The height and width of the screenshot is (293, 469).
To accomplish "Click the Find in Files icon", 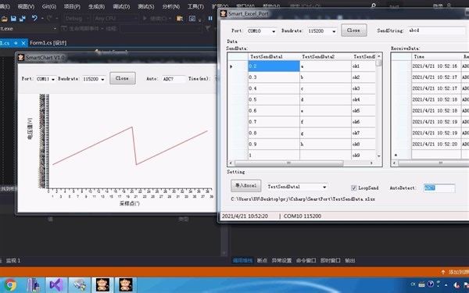I will click(x=180, y=19).
